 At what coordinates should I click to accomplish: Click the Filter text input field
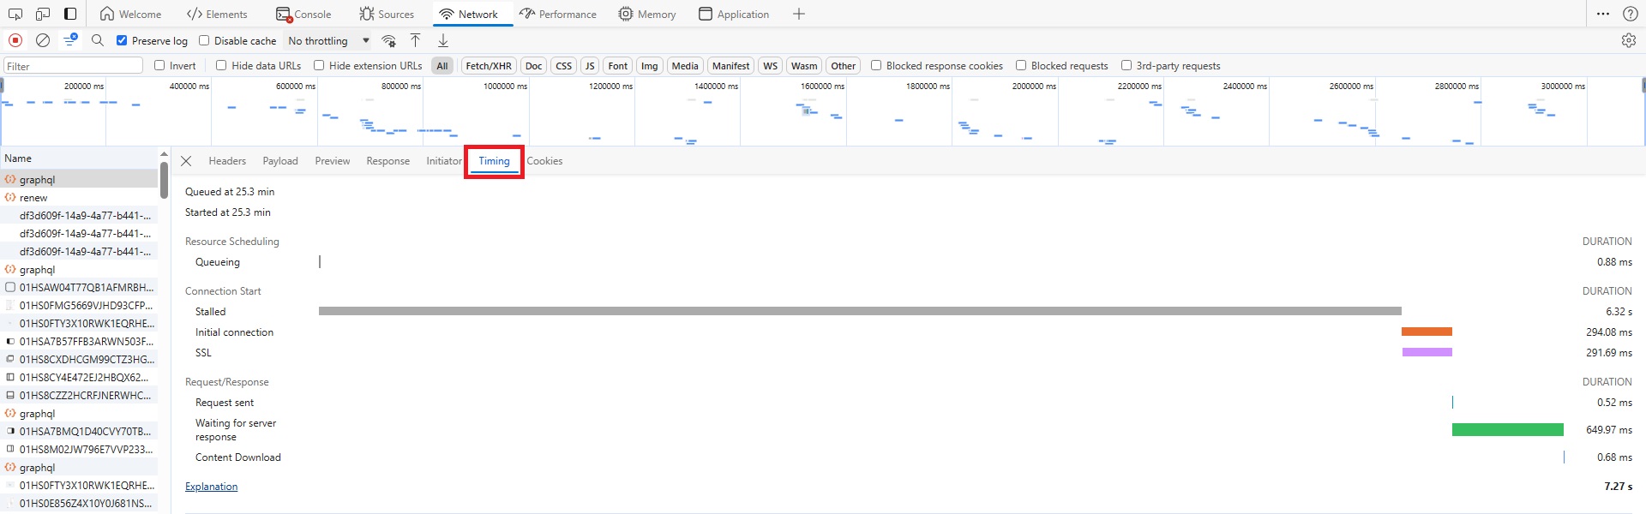click(73, 66)
